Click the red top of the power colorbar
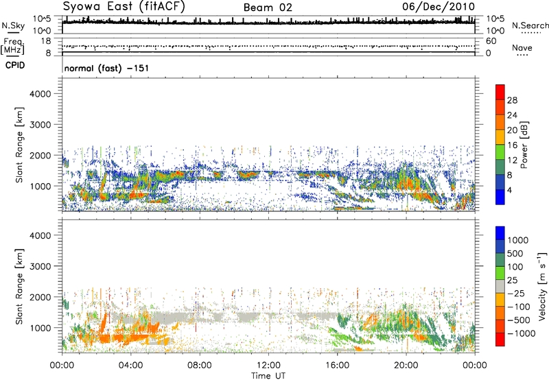The image size is (549, 380). (500, 92)
